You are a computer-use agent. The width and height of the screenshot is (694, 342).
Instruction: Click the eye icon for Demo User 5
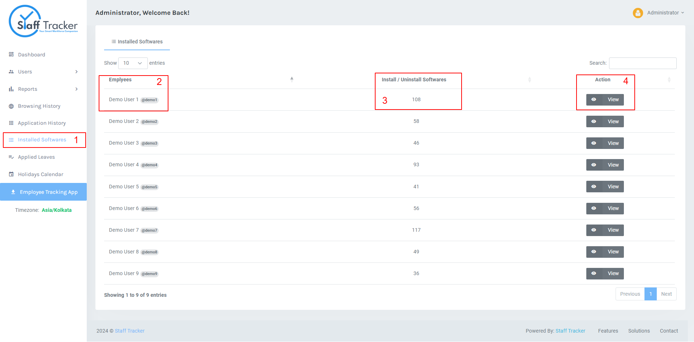coord(594,187)
